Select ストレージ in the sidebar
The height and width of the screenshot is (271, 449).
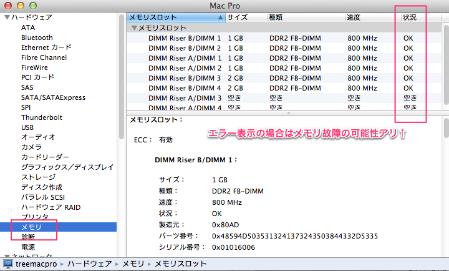pyautogui.click(x=39, y=177)
